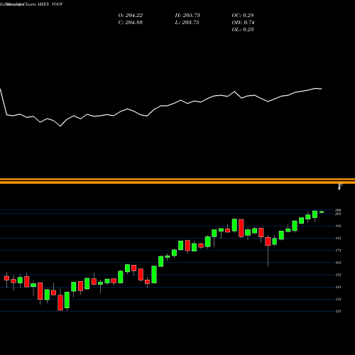Click the OL: 0.23 value
Image resolution: width=355 pixels, height=355 pixels.
pos(243,30)
